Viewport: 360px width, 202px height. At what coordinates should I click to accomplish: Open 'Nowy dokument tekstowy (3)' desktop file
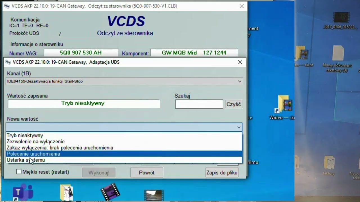(337, 59)
